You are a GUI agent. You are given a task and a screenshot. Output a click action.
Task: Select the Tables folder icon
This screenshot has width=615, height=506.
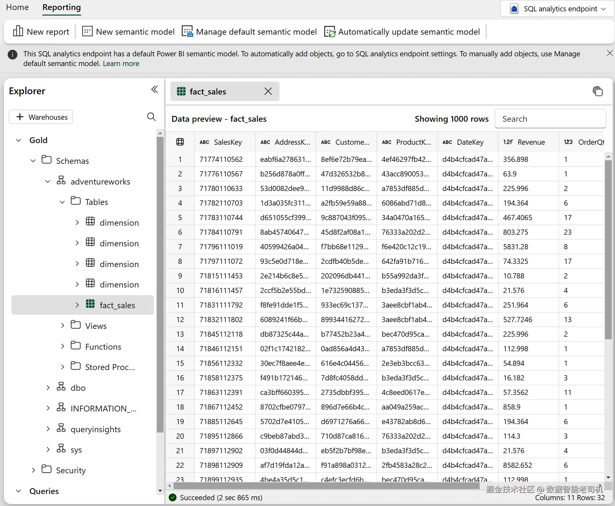click(x=75, y=201)
